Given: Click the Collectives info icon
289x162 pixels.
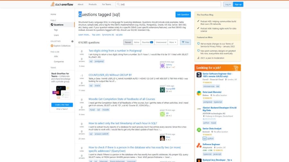Looking at the screenshot, I should pos(73,41).
